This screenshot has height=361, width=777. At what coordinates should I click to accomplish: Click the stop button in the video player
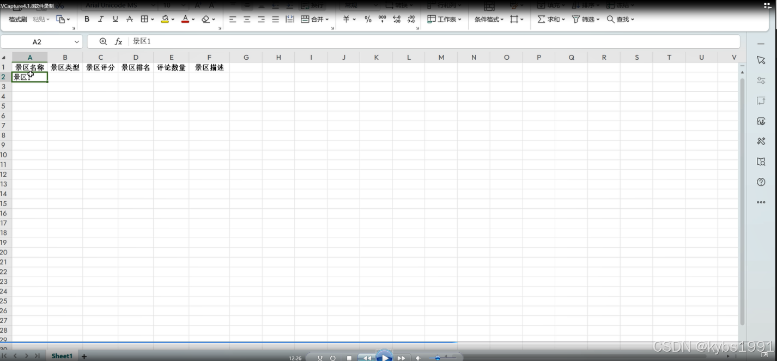tap(349, 358)
